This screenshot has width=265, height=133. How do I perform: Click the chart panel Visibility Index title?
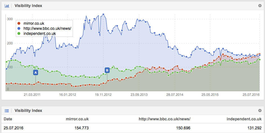click(x=28, y=6)
